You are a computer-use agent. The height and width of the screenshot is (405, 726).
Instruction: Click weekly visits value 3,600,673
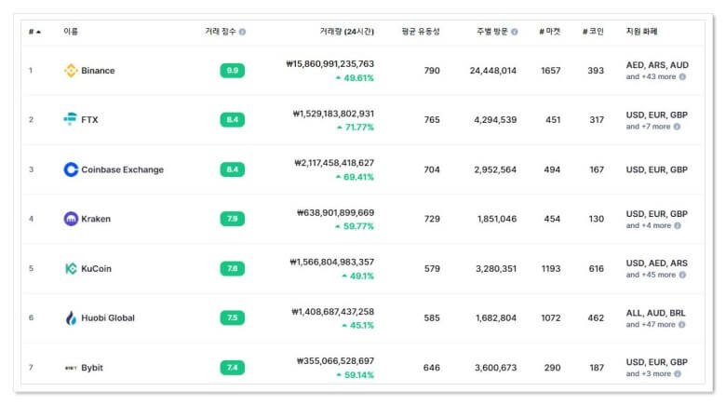[495, 368]
